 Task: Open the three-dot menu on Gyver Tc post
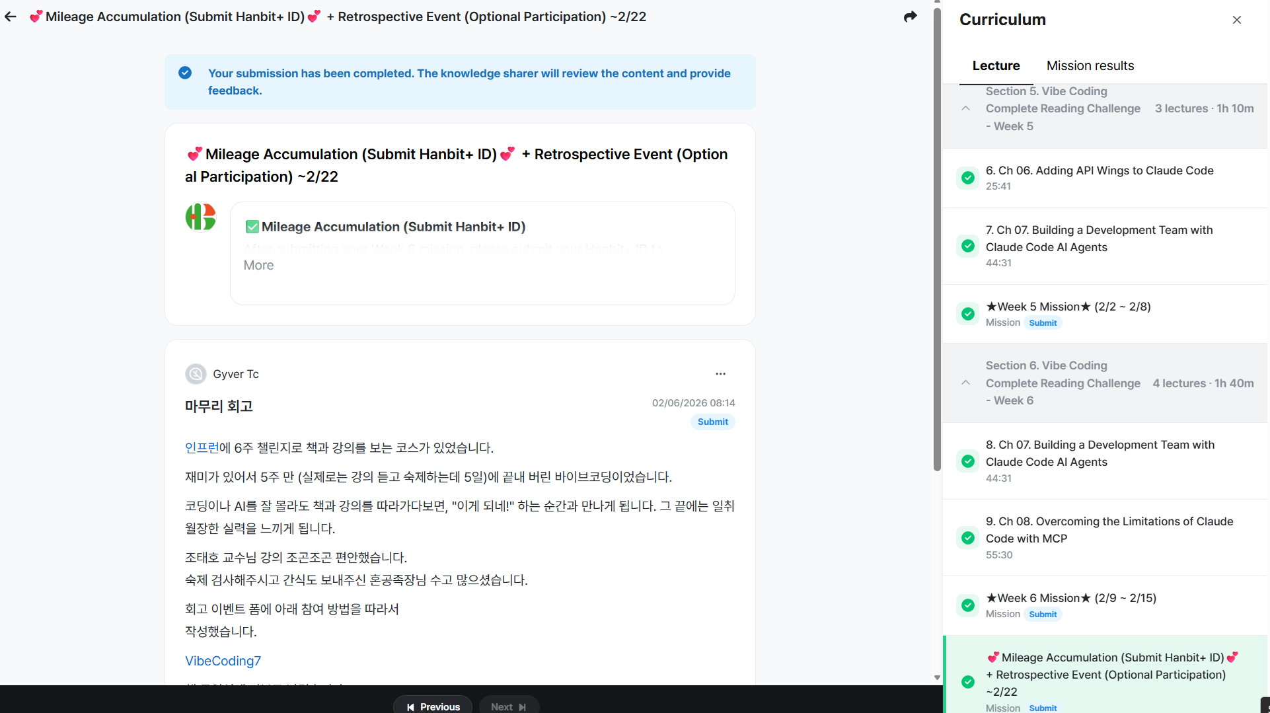(x=720, y=374)
